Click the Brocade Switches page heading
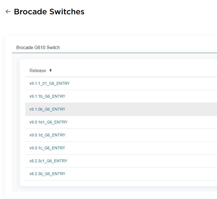The height and width of the screenshot is (199, 217). 49,12
